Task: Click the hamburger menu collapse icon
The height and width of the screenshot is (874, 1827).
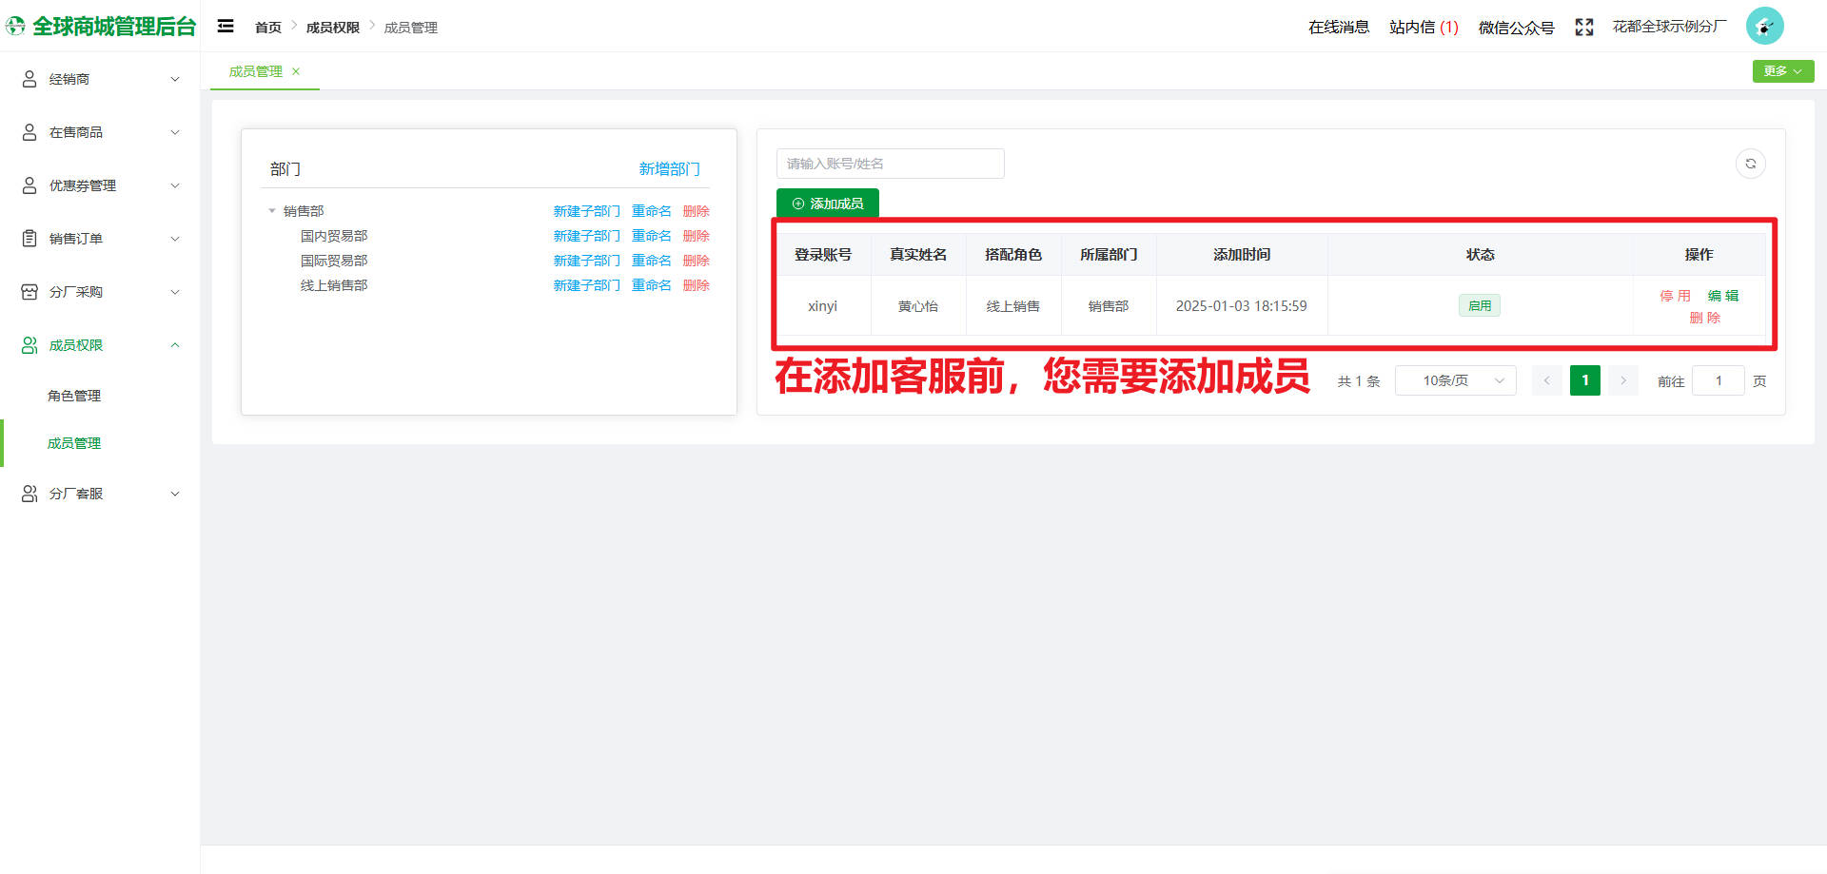Action: [x=226, y=27]
